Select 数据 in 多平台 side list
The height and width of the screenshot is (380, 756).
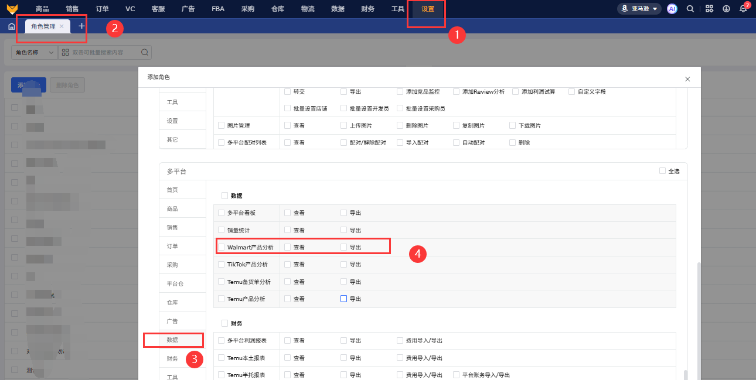172,340
